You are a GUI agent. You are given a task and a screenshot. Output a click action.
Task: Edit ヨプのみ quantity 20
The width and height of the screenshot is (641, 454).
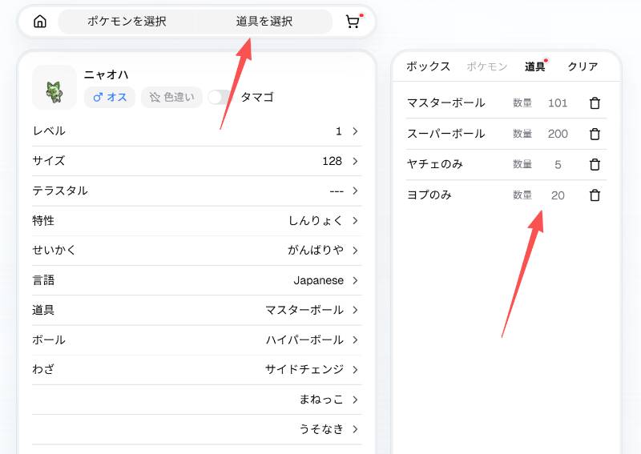[558, 195]
